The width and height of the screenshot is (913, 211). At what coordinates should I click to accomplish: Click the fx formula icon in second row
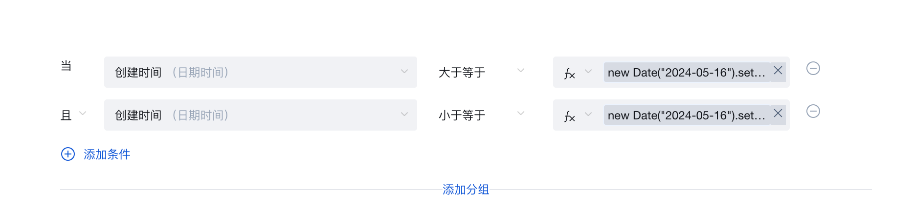point(569,116)
